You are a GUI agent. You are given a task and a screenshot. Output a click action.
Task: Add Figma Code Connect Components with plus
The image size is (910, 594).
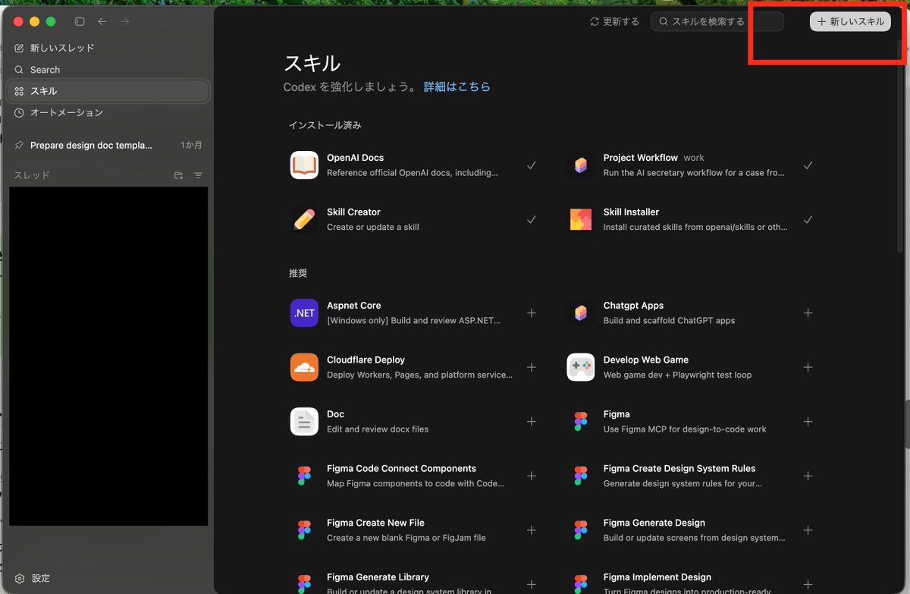[x=532, y=476]
